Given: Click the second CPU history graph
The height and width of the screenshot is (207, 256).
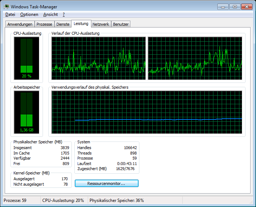Looking at the screenshot, I should point(195,58).
